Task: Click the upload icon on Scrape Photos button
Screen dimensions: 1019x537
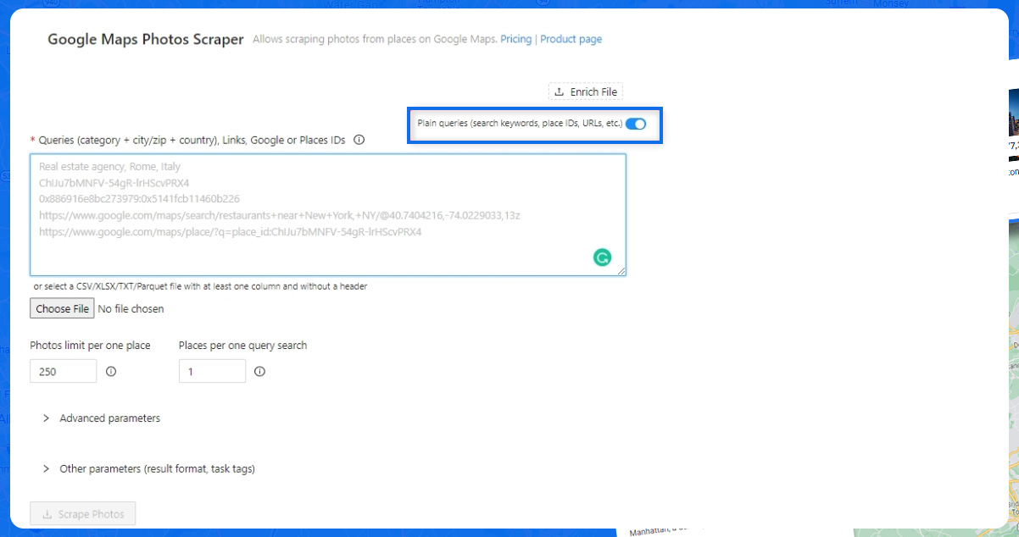Action: point(47,513)
